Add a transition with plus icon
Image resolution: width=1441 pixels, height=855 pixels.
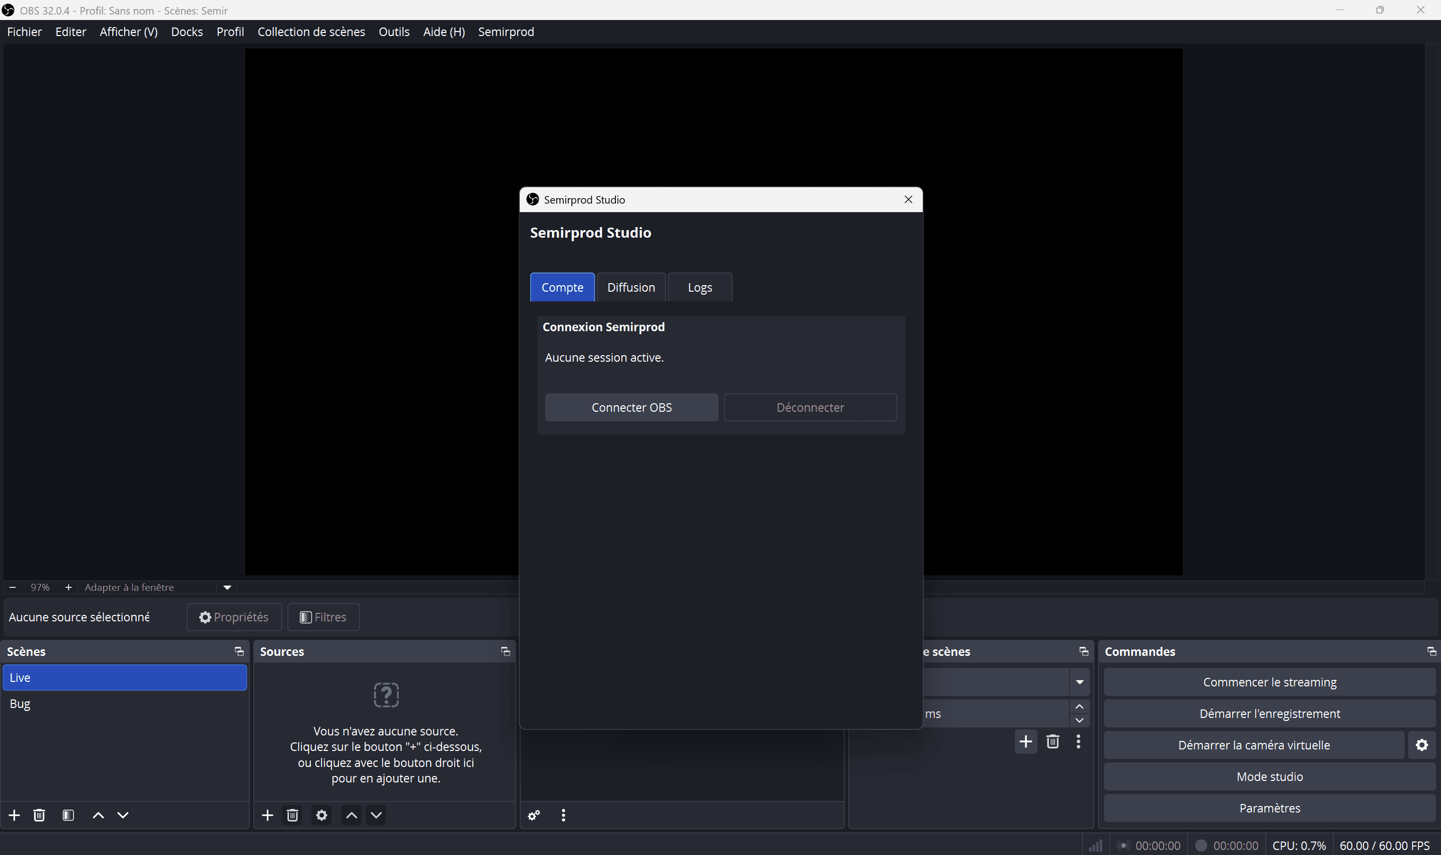point(1026,741)
